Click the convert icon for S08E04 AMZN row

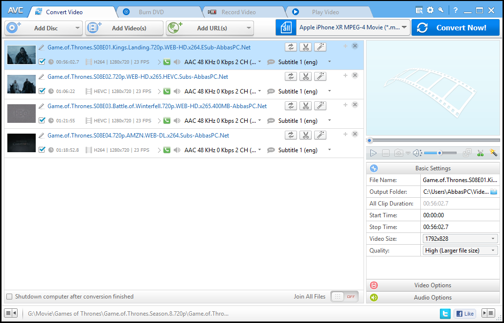click(291, 135)
